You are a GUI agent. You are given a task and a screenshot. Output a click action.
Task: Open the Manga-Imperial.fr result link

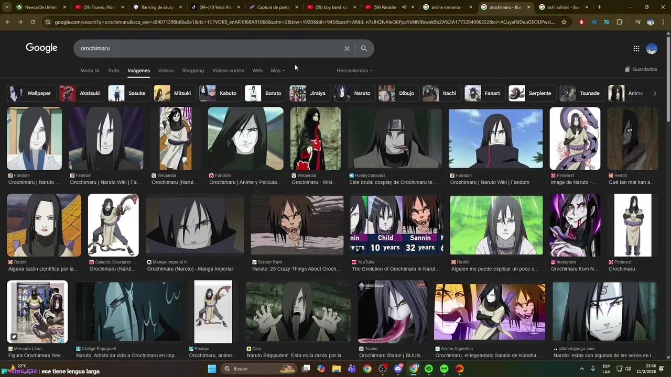(190, 269)
